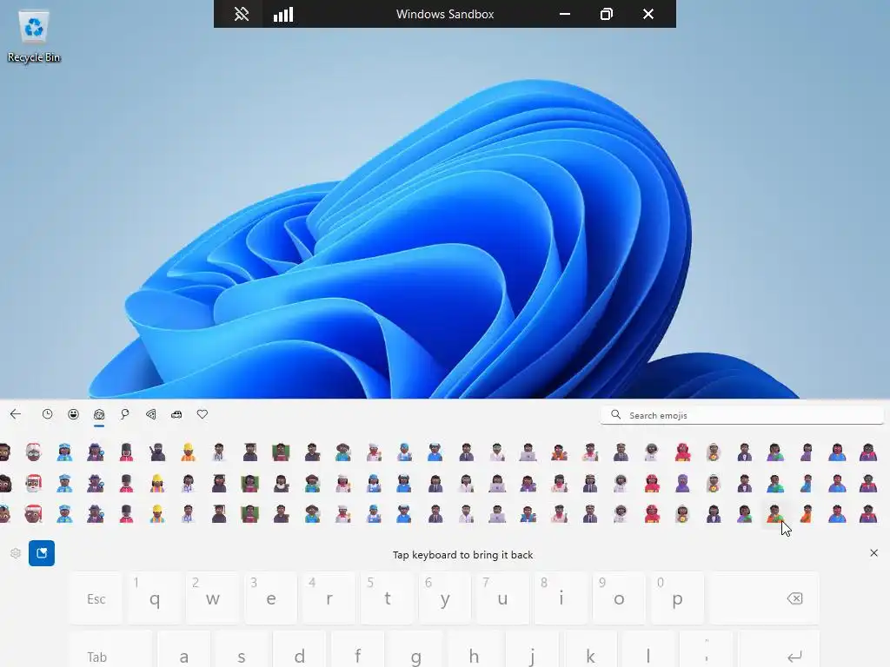Tap the q key

click(x=155, y=599)
